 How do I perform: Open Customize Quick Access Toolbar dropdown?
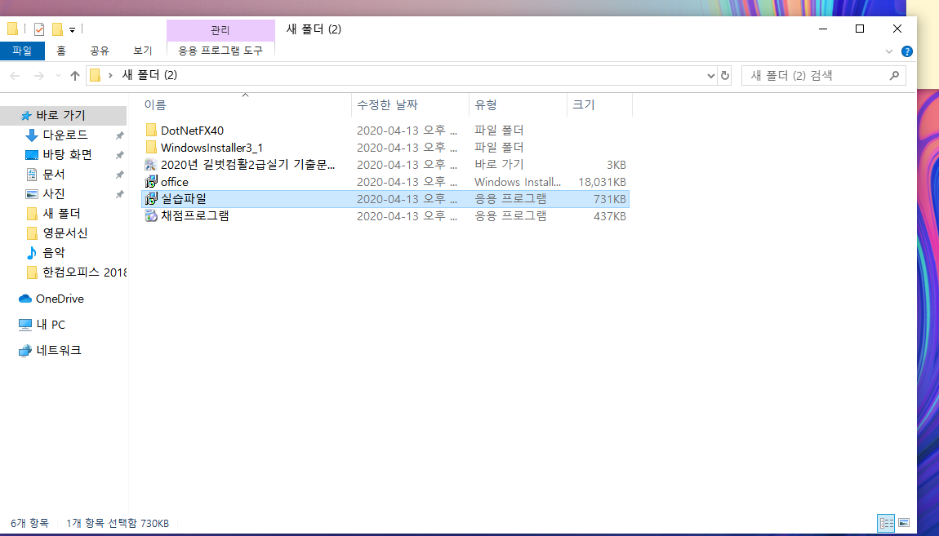tap(72, 30)
